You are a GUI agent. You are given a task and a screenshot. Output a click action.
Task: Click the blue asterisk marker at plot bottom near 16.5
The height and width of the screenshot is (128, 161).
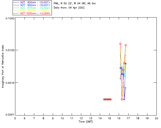(x=124, y=99)
